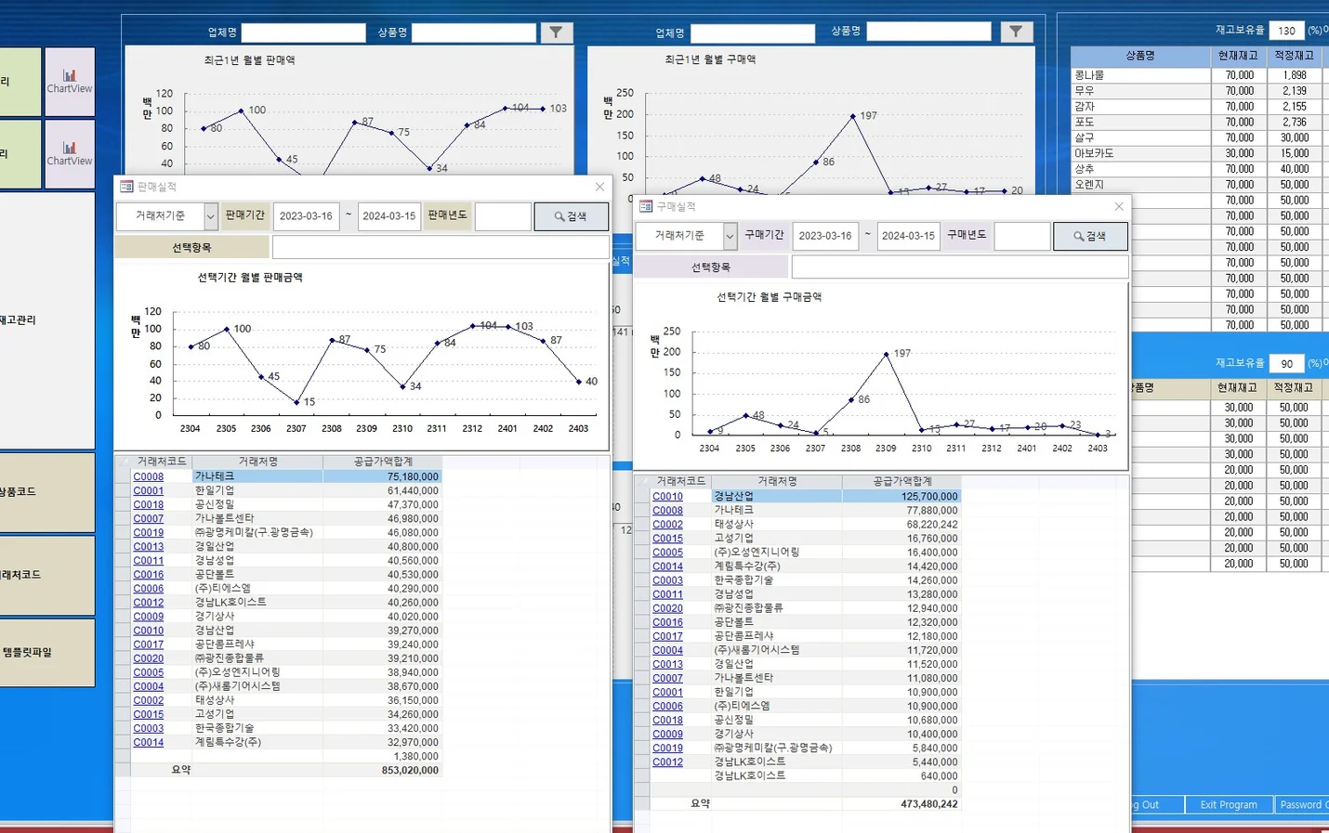Select 한일기업 row in sales table
The width and height of the screenshot is (1329, 833).
tap(278, 490)
